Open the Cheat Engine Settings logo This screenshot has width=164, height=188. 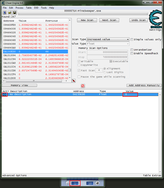[155, 21]
